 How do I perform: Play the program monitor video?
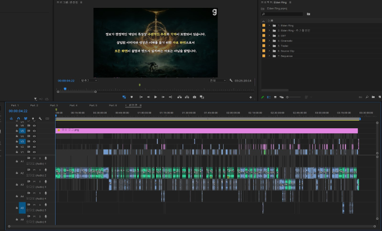[x=156, y=97]
